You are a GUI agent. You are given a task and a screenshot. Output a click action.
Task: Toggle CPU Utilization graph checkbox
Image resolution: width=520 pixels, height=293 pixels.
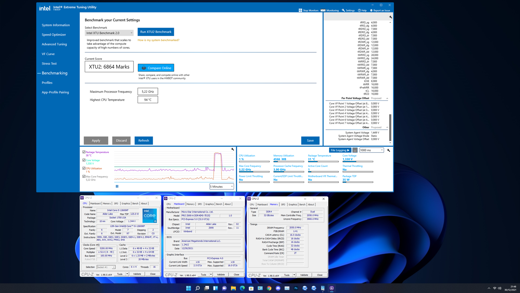[84, 168]
